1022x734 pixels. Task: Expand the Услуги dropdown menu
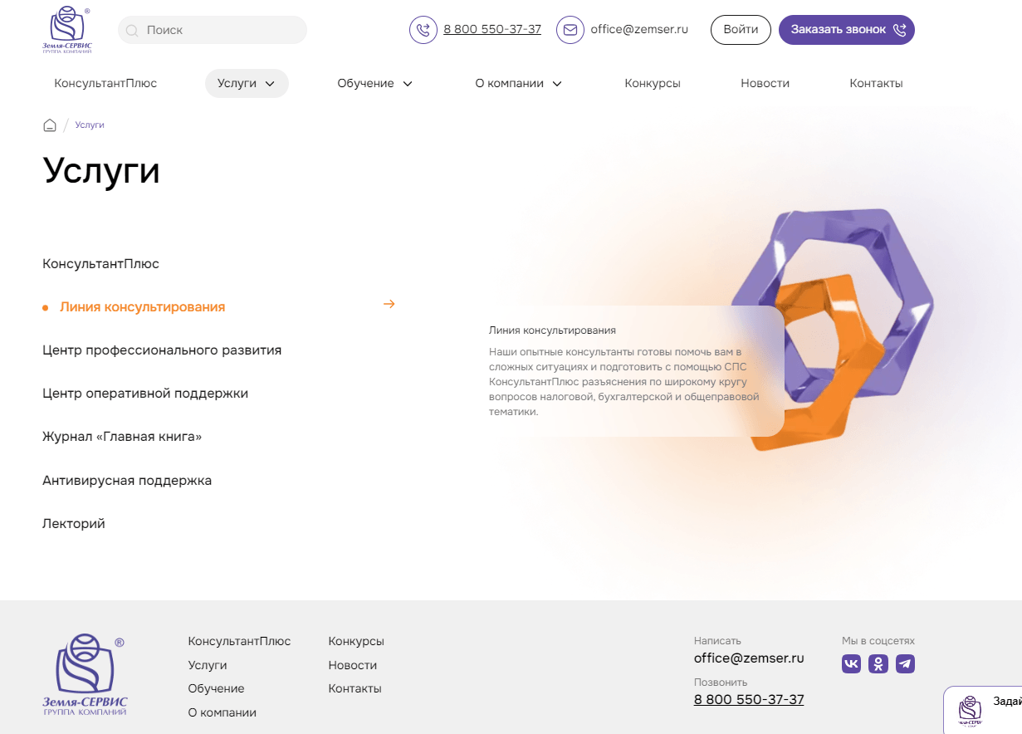(x=247, y=83)
